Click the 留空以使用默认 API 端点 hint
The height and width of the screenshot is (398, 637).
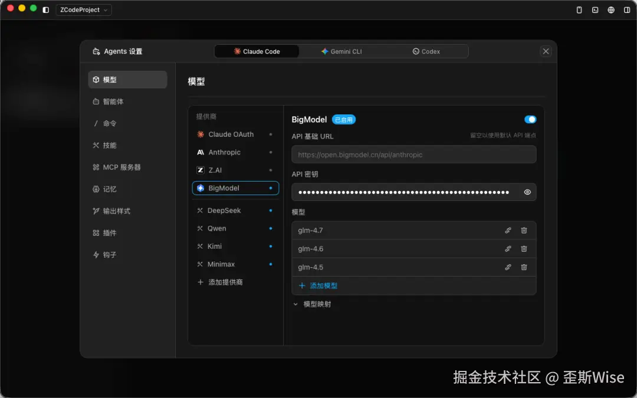pyautogui.click(x=503, y=135)
